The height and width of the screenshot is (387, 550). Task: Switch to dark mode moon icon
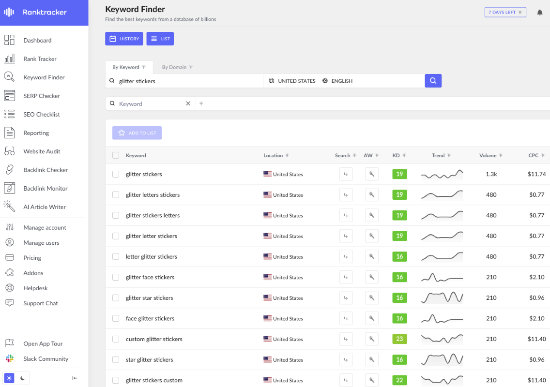[x=22, y=378]
